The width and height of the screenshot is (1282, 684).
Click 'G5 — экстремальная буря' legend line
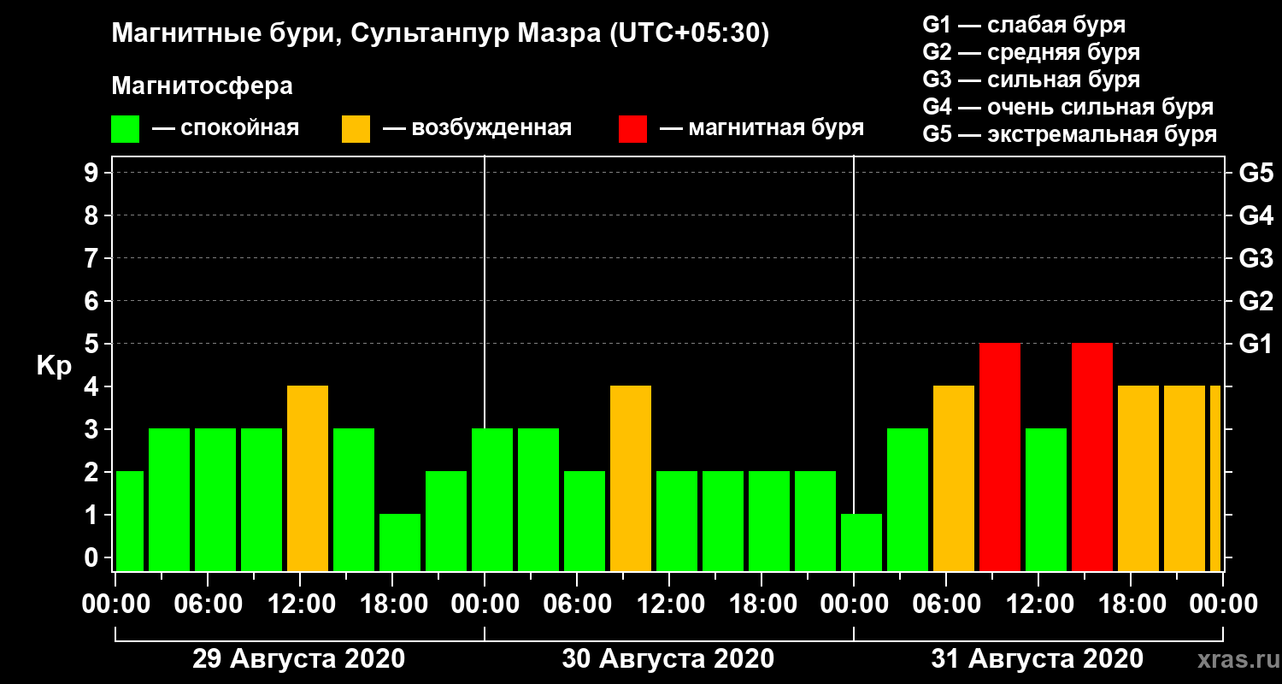[1070, 135]
